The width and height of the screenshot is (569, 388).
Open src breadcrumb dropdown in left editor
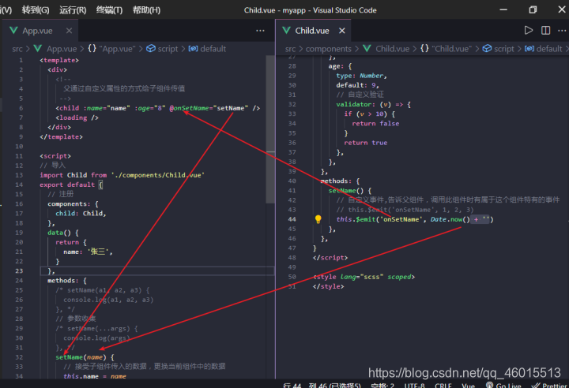point(17,49)
